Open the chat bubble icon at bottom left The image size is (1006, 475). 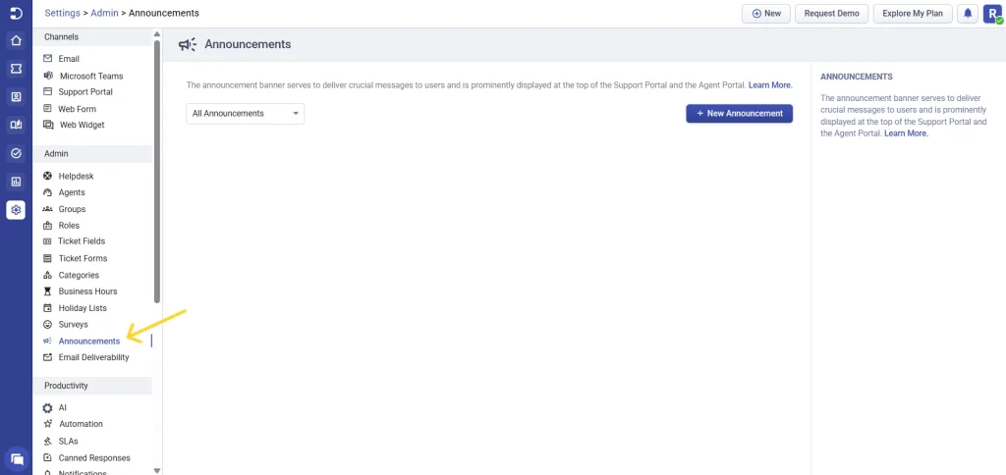tap(17, 459)
